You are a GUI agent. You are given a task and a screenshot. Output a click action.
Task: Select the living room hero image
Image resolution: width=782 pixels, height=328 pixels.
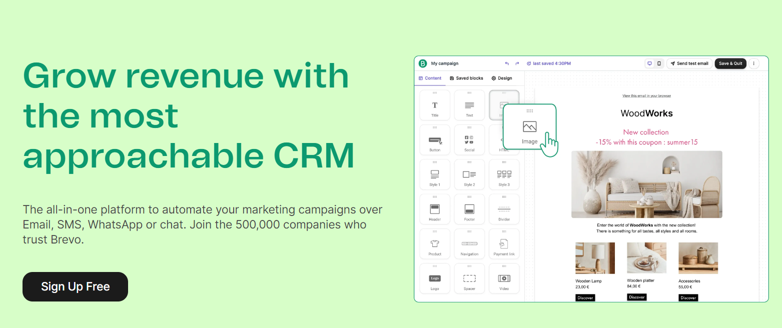(646, 184)
